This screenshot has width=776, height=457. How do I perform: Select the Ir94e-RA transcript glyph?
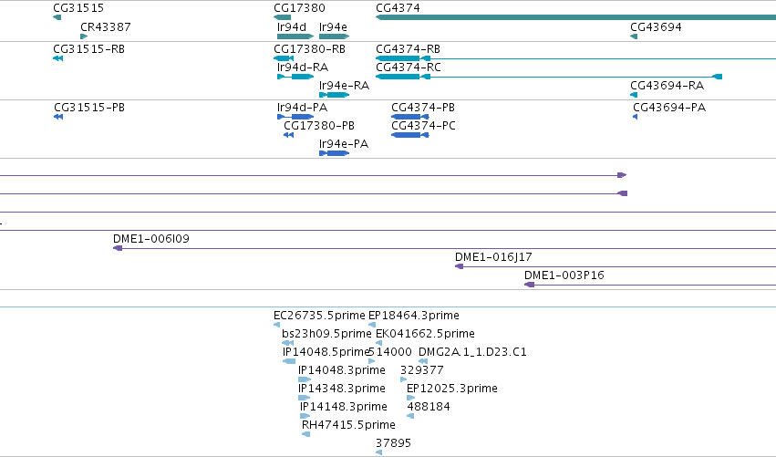click(334, 95)
